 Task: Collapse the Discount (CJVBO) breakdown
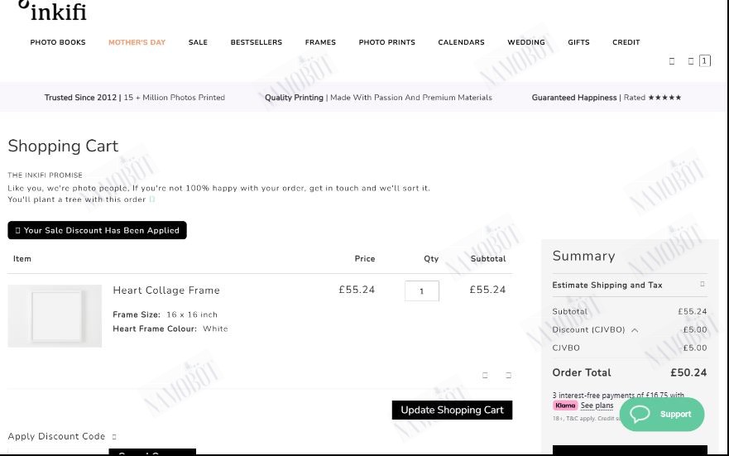[x=635, y=330]
